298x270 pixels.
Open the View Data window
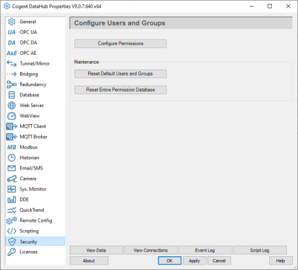96,250
